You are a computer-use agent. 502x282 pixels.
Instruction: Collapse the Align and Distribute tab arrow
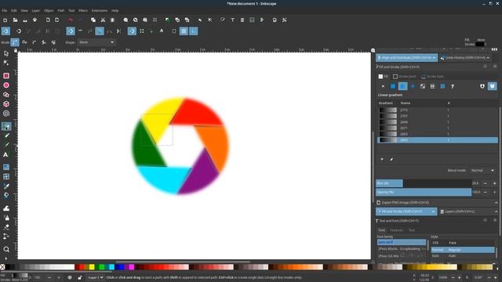point(434,58)
